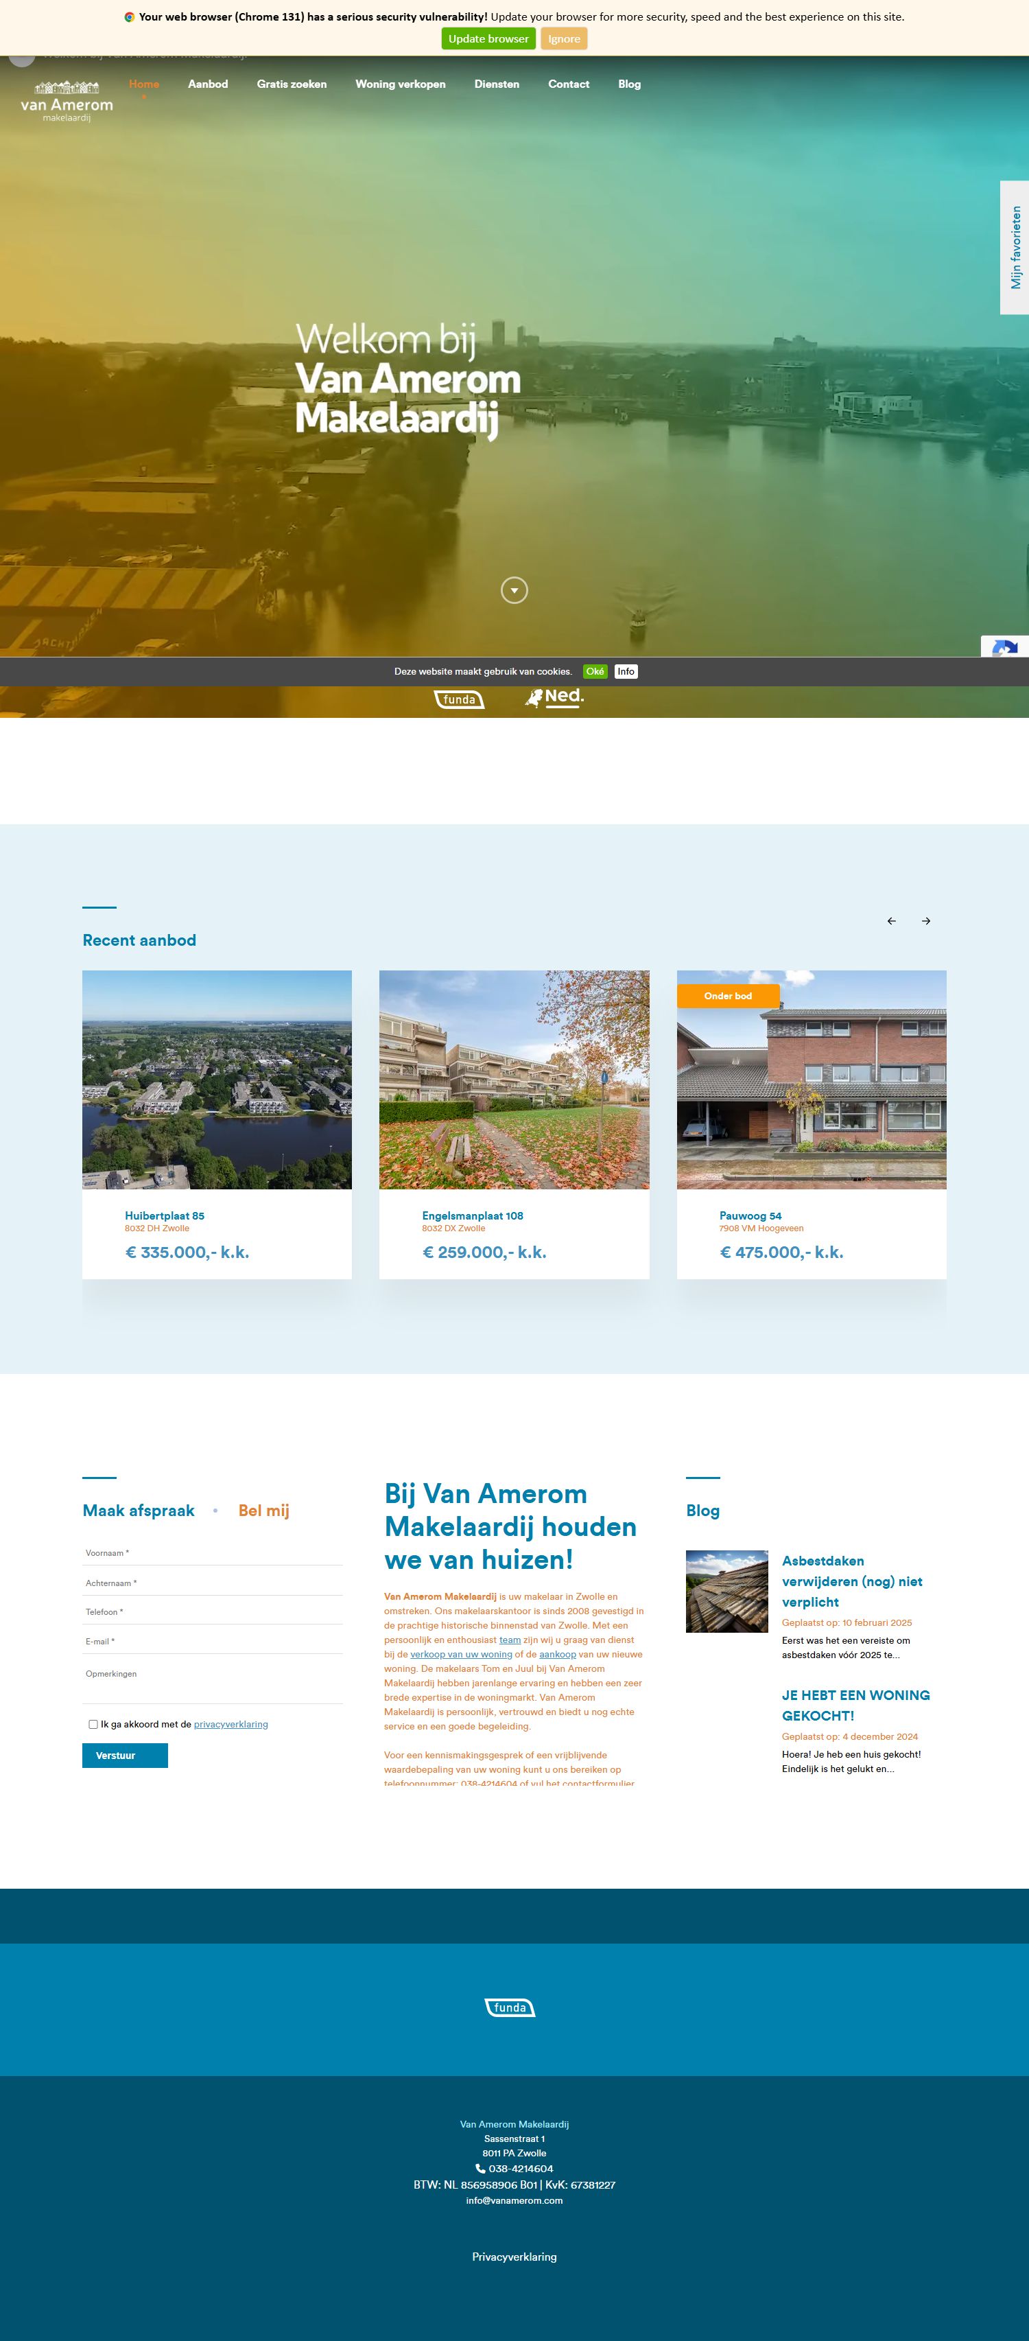Open the info@vanamerom.com email link
This screenshot has width=1029, height=2341.
pos(514,2200)
